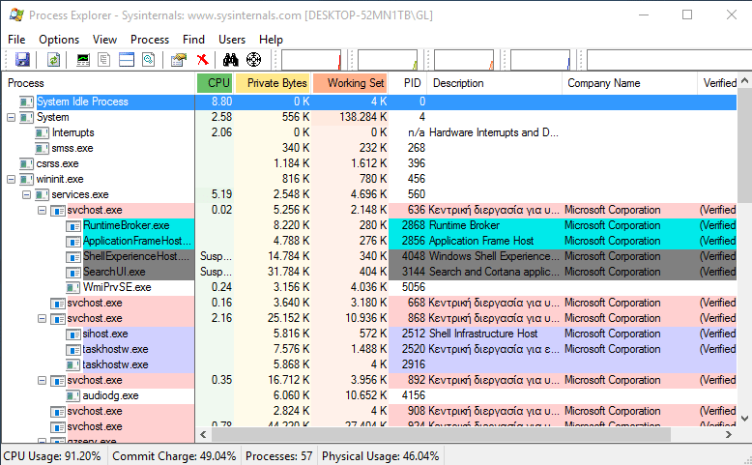Image resolution: width=752 pixels, height=465 pixels.
Task: Collapse the System process tree node
Action: [x=11, y=117]
